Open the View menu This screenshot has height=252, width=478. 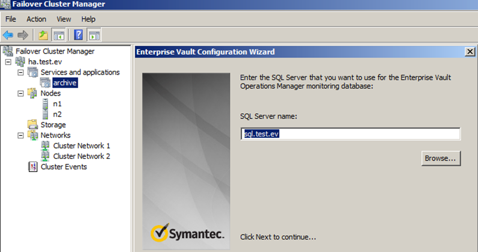64,19
